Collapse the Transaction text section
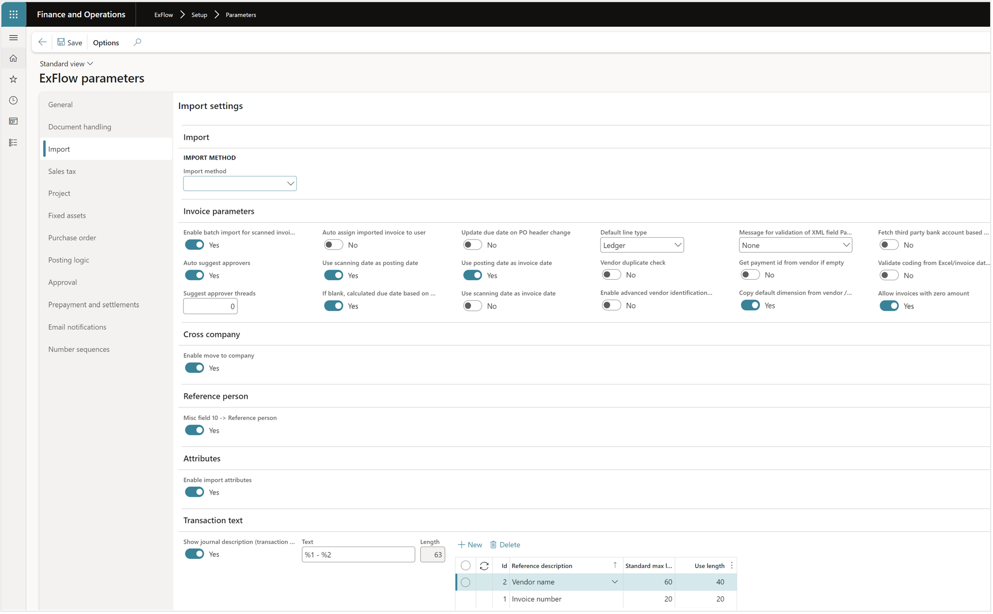 pyautogui.click(x=213, y=520)
